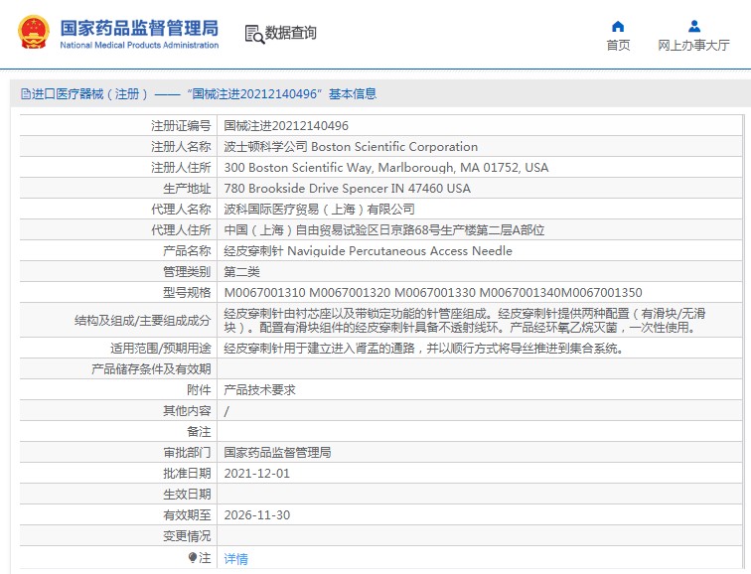Click the 产品储存条件及有效期 label

(151, 369)
